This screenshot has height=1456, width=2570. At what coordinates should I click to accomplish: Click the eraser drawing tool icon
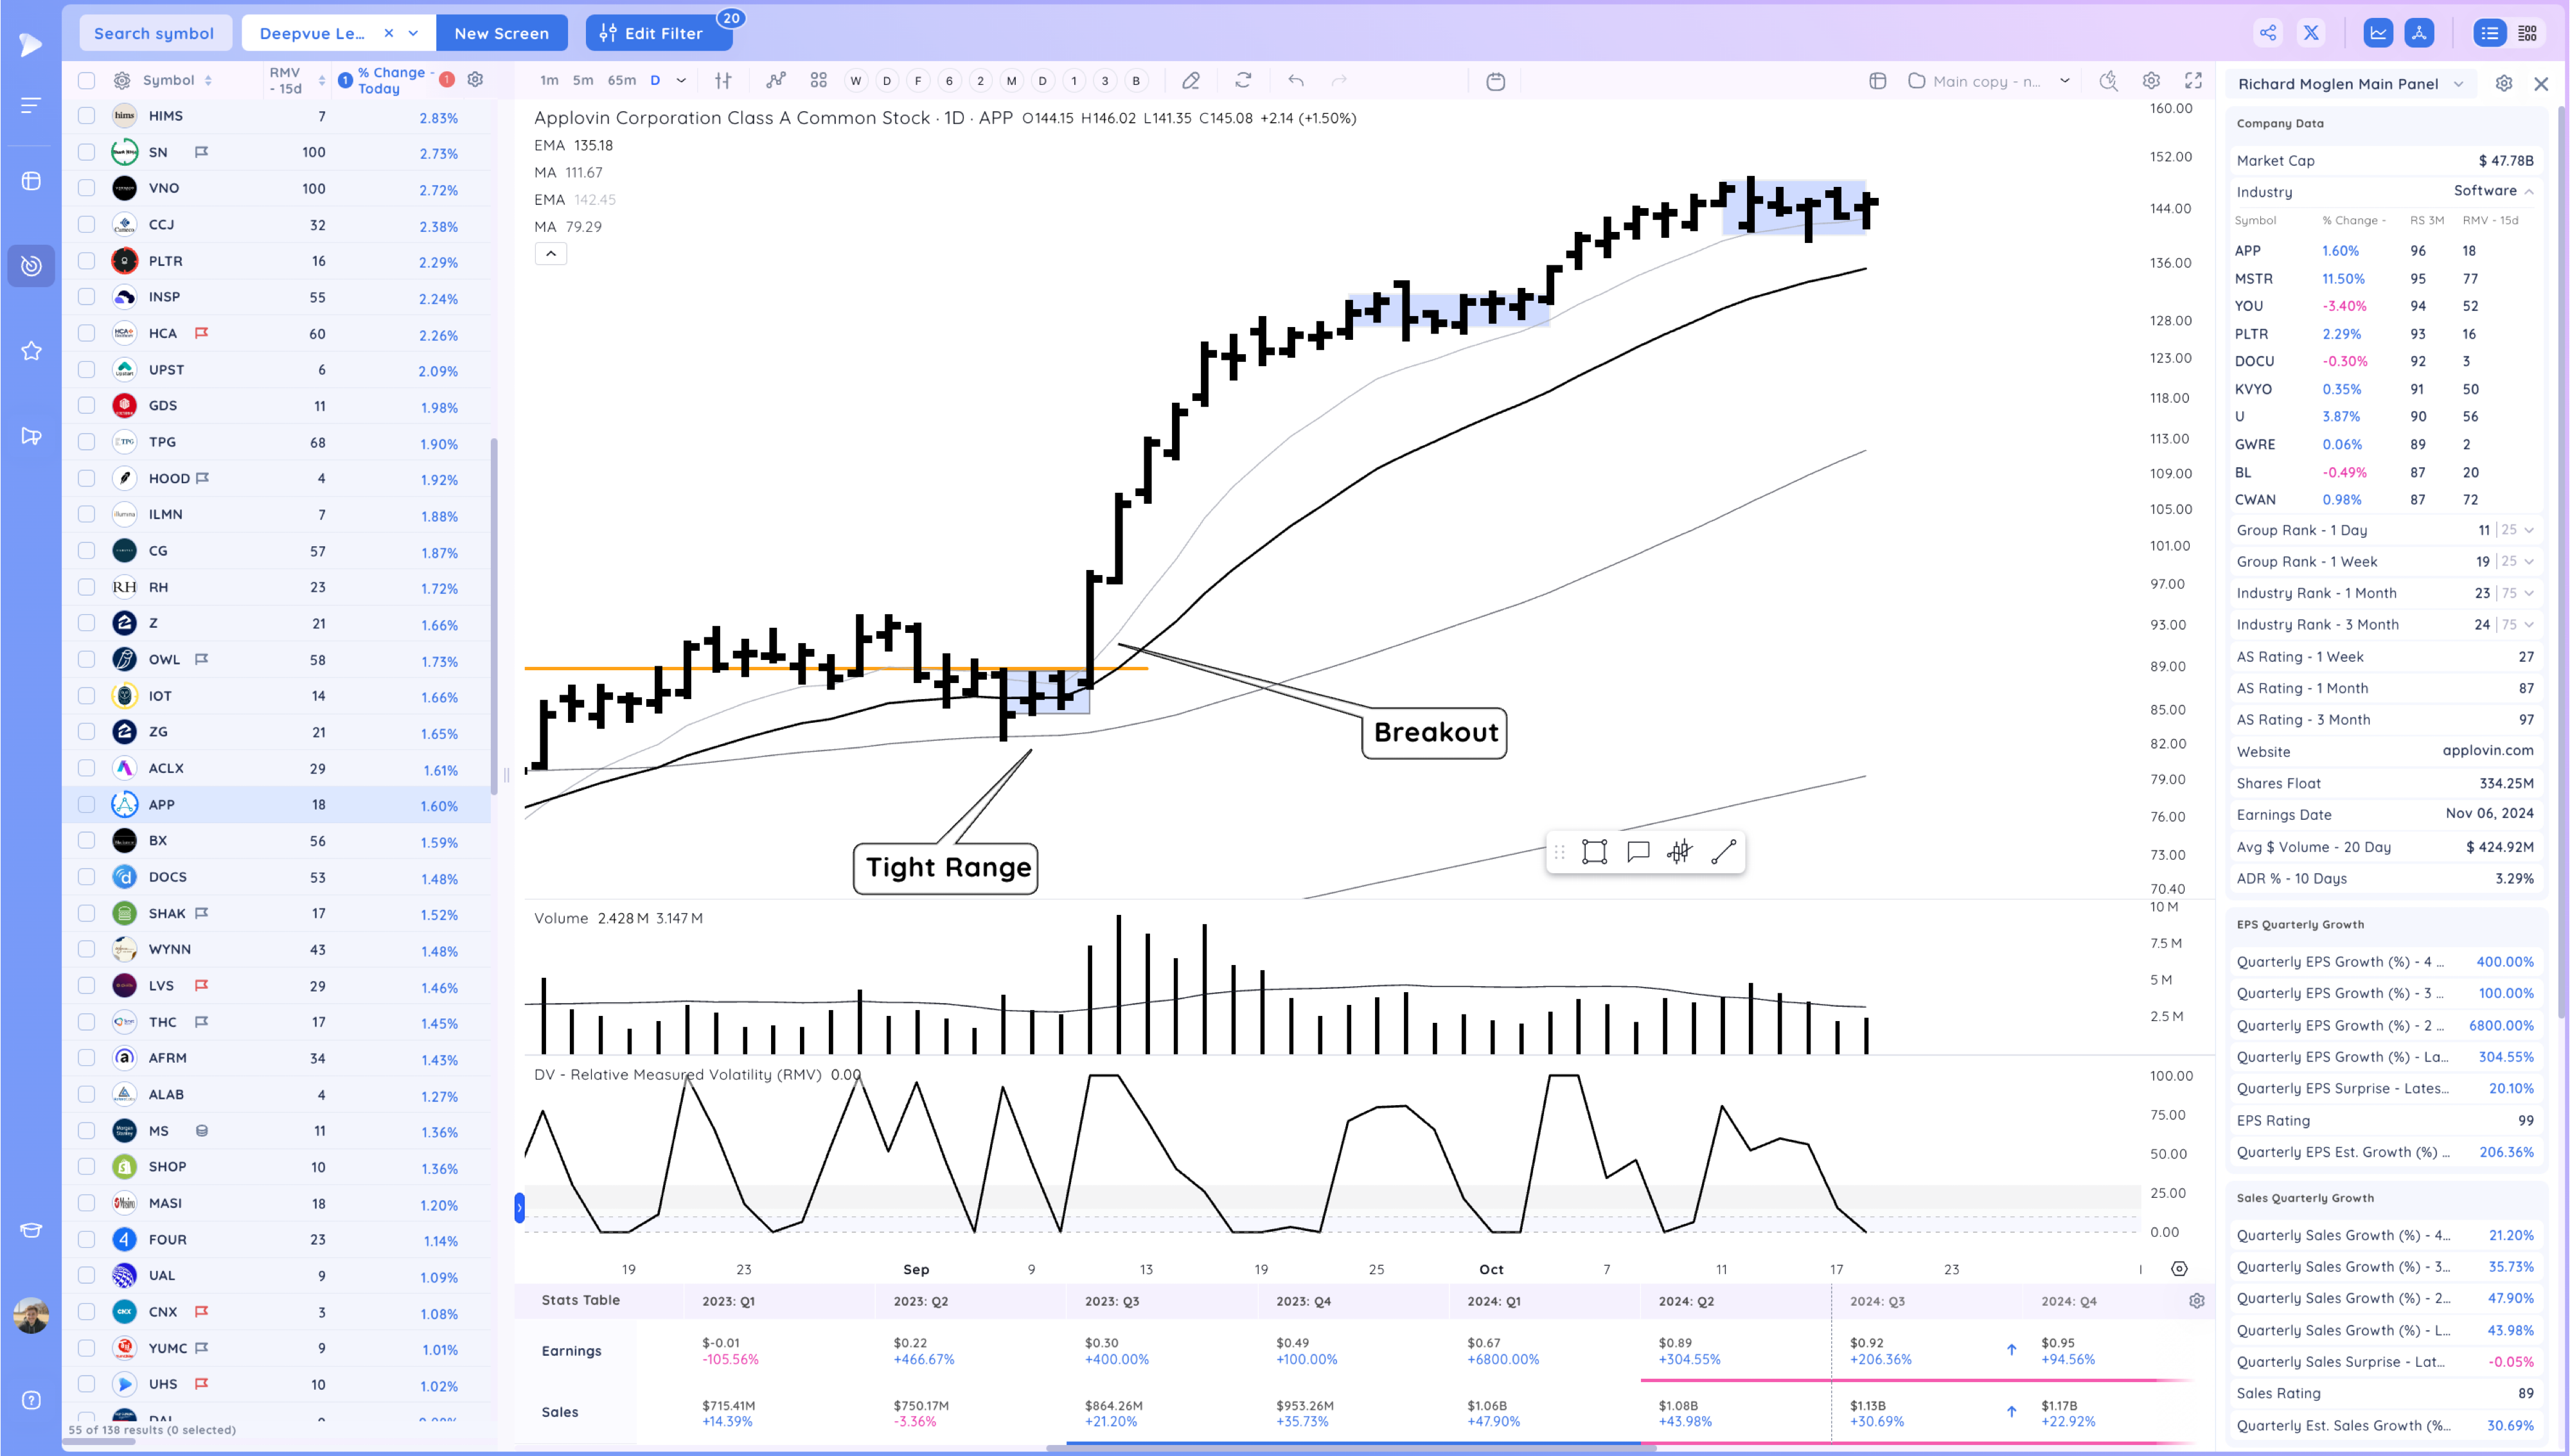point(1191,81)
